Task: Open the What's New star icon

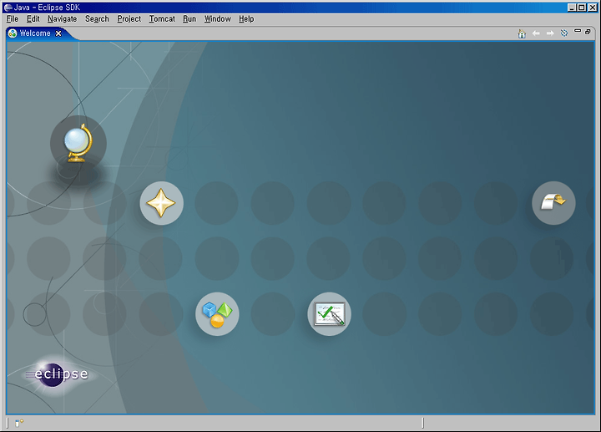Action: tap(161, 203)
